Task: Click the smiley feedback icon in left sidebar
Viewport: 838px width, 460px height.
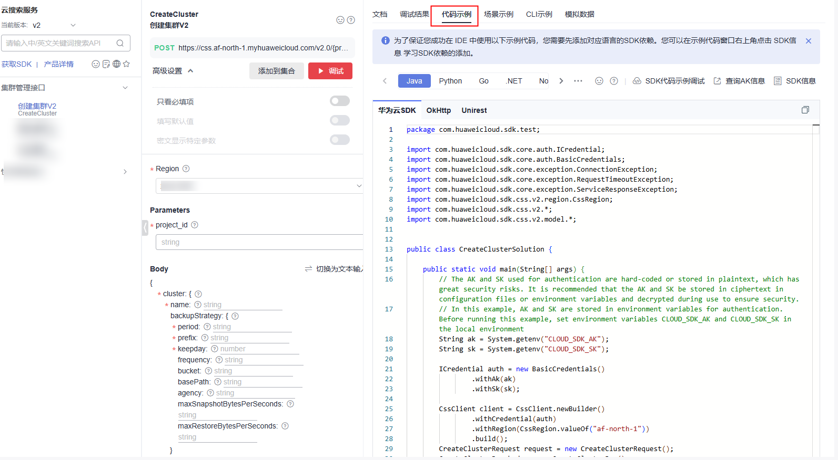Action: tap(96, 64)
